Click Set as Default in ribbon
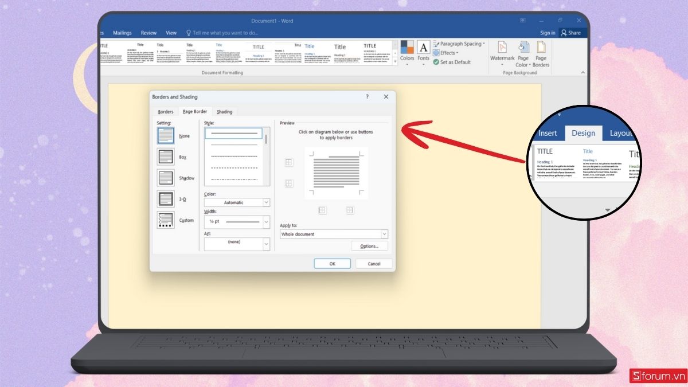The image size is (688, 387). tap(452, 62)
